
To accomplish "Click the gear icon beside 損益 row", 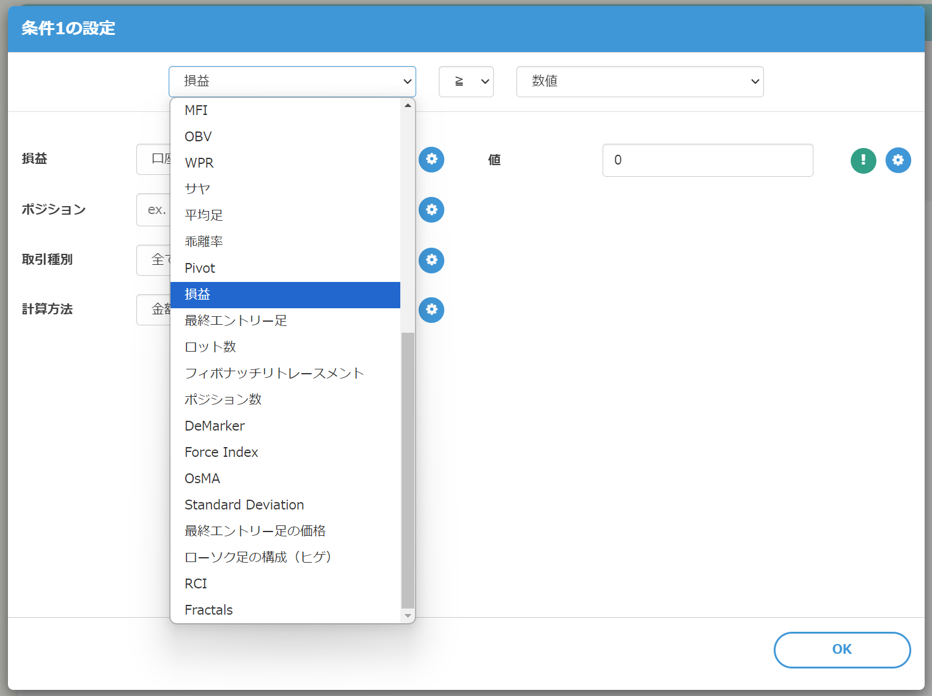I will [x=431, y=160].
